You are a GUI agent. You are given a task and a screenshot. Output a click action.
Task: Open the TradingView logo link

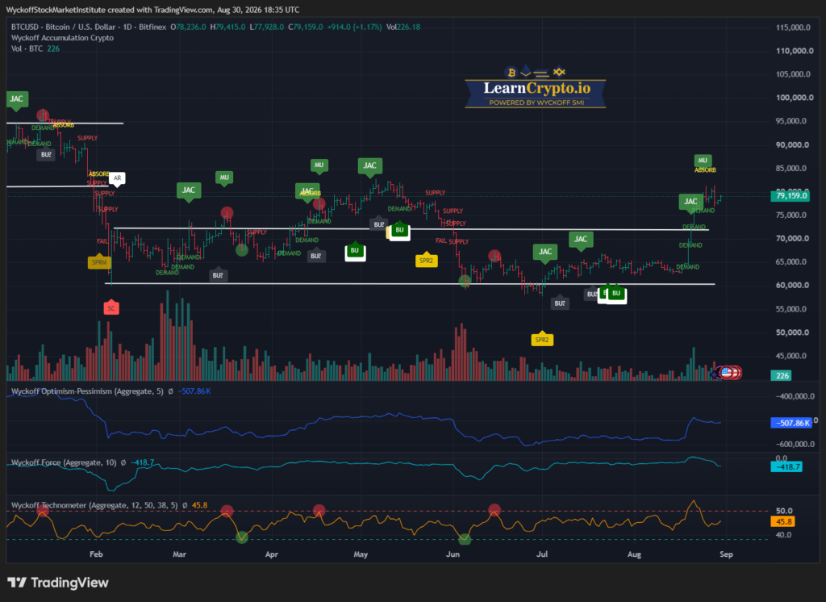tap(58, 583)
